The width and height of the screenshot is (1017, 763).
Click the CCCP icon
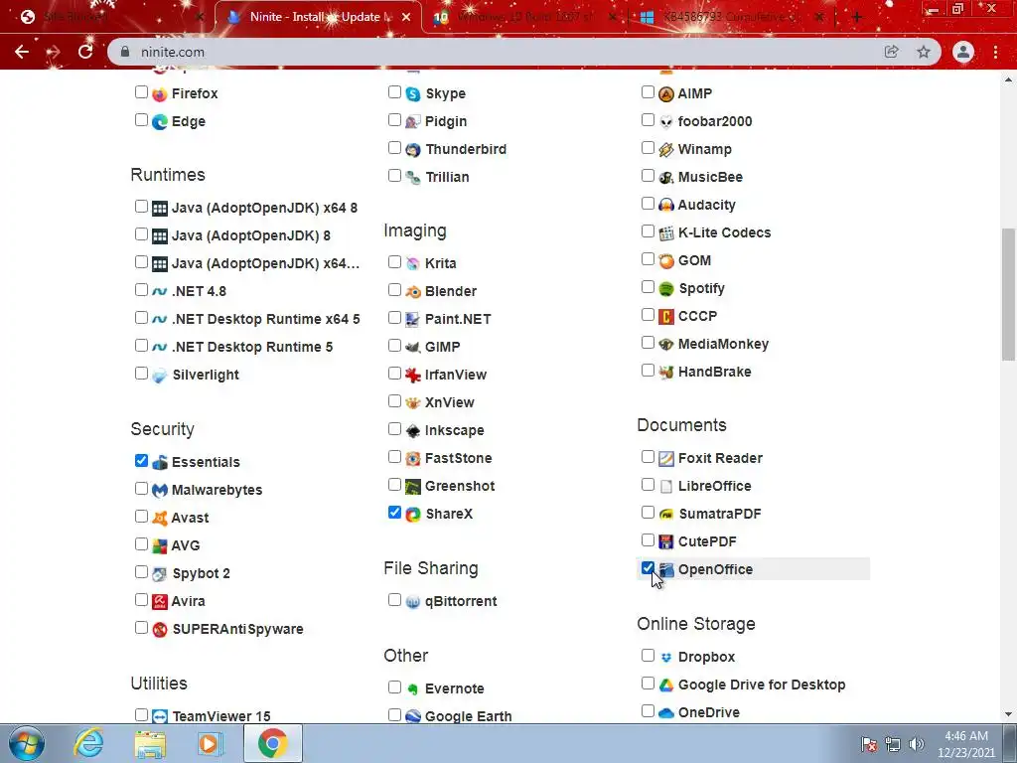point(666,317)
